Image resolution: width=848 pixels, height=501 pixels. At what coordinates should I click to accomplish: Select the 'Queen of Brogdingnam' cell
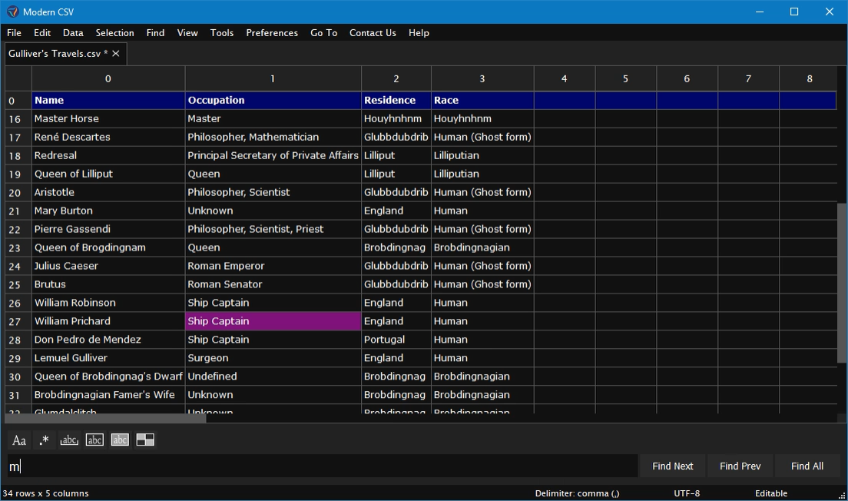coord(108,247)
